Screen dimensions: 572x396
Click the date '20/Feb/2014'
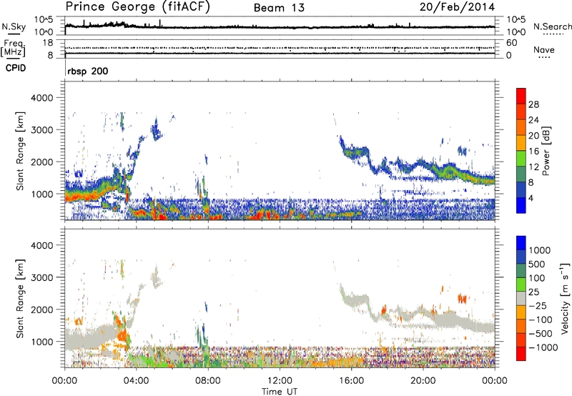[x=457, y=7]
